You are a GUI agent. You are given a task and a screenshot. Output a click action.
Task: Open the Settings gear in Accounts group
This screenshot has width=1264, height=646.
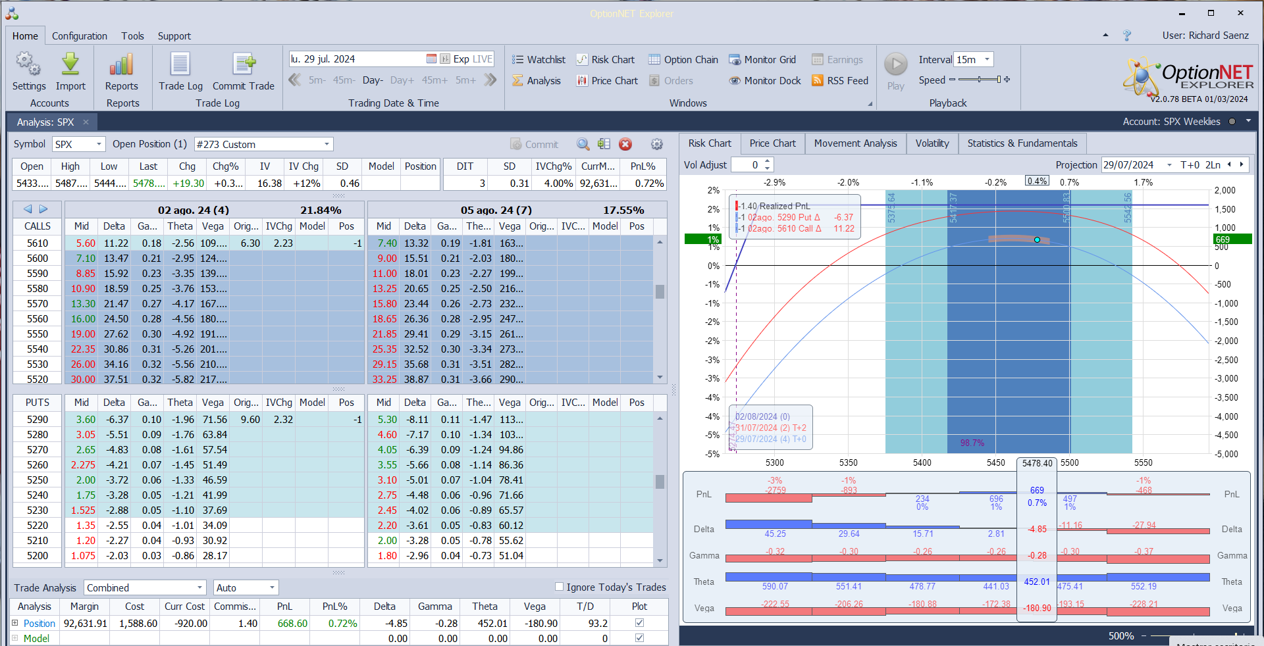coord(28,71)
